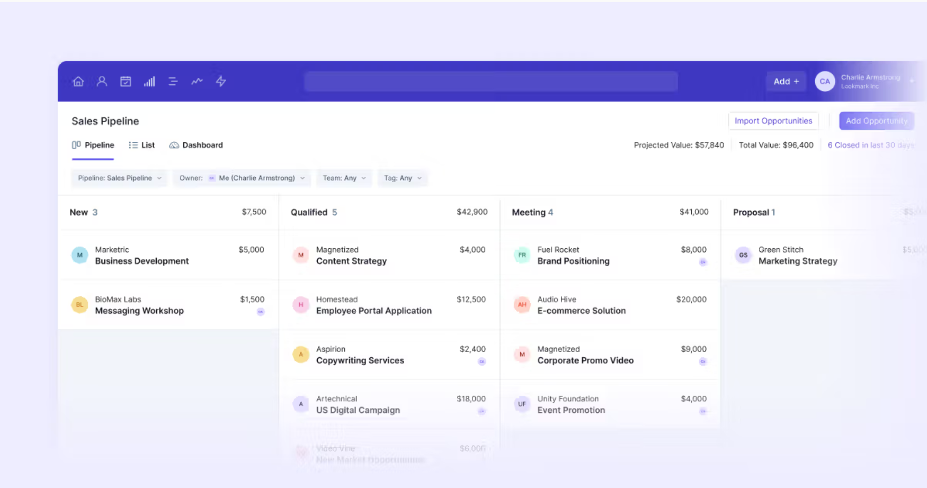Open Employee Portal Application opportunity
The width and height of the screenshot is (927, 488).
coord(374,311)
